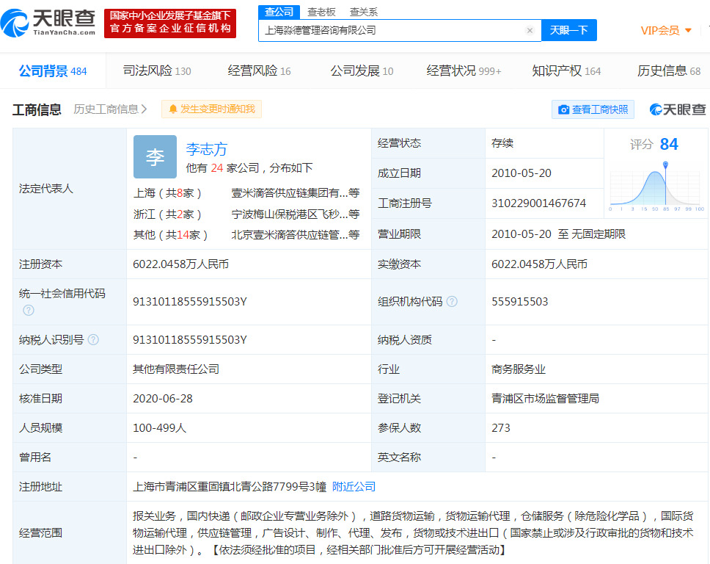The width and height of the screenshot is (710, 564).
Task: Click 成立日期 value 2010-05-20
Action: coord(521,173)
